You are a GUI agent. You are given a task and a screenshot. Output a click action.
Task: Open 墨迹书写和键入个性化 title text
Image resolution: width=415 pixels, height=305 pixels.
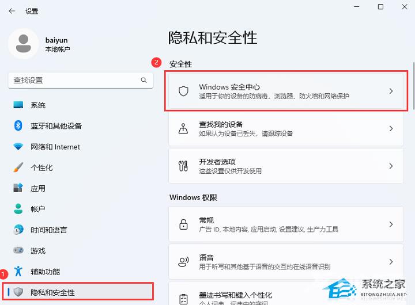[236, 295]
